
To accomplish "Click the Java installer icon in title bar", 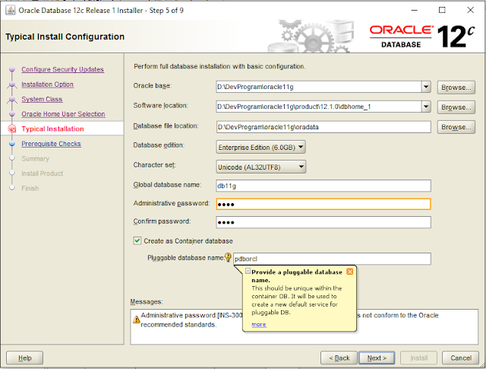I will pos(10,10).
